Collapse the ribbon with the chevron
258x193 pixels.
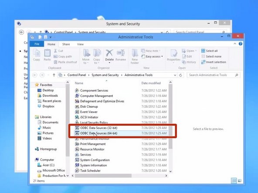[235, 43]
